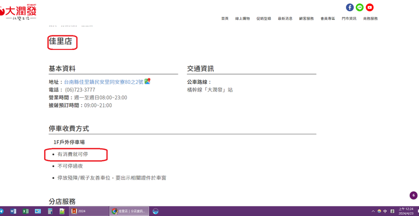Open the red YouTube icon link
Viewport: 419px width, 216px height.
(370, 8)
